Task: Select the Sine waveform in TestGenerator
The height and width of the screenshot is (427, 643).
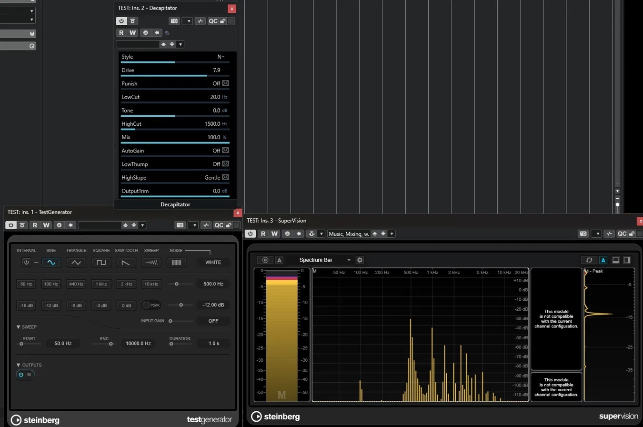Action: coord(51,262)
